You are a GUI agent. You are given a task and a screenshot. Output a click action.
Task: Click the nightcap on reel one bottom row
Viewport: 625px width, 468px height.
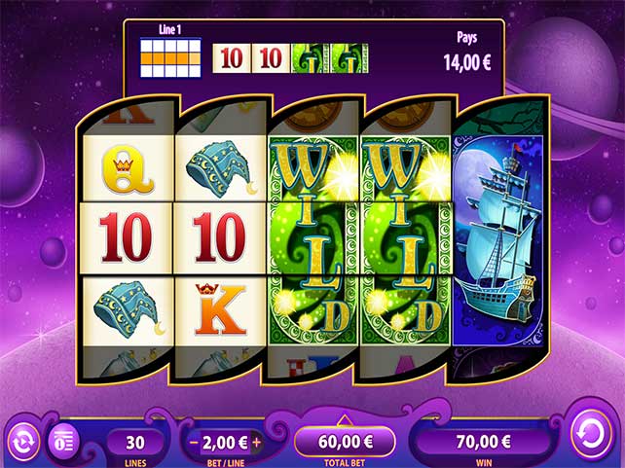click(x=128, y=309)
